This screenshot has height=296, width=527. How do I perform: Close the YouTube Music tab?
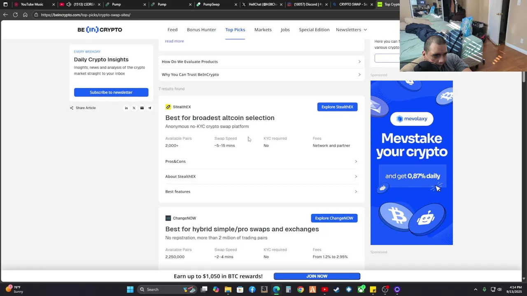point(54,5)
